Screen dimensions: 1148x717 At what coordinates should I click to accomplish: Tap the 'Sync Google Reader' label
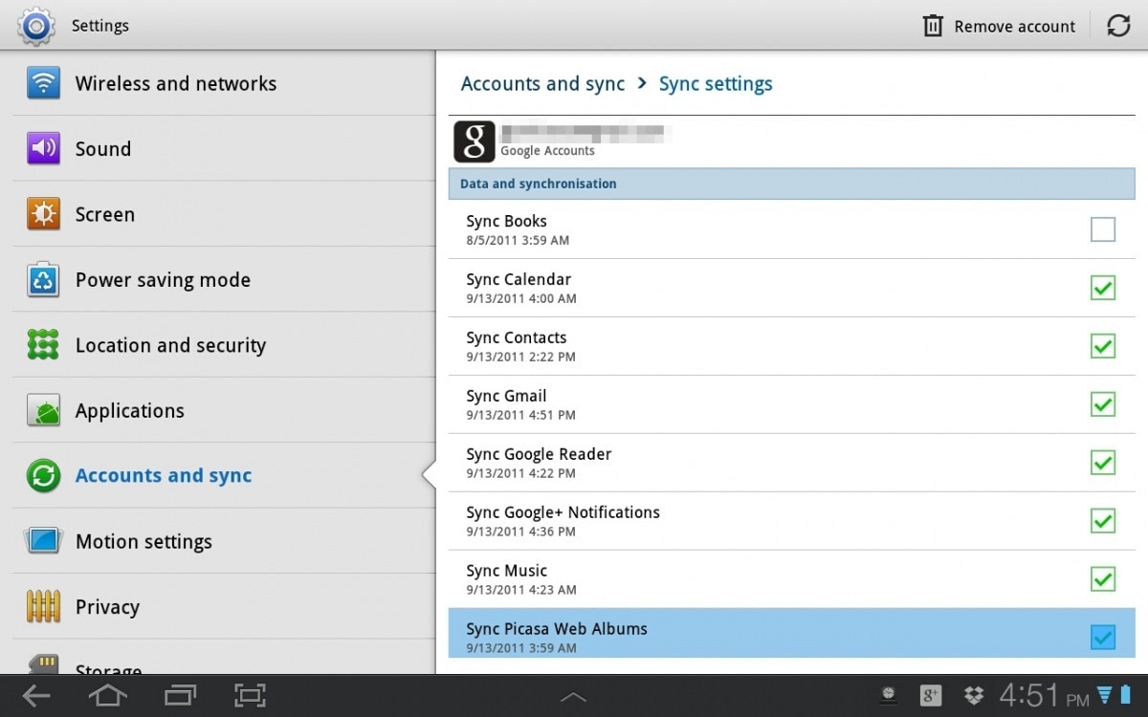[x=539, y=454]
